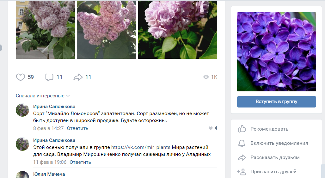This screenshot has width=325, height=178.
Task: Open the group's purple lilac avatar
Action: click(277, 52)
